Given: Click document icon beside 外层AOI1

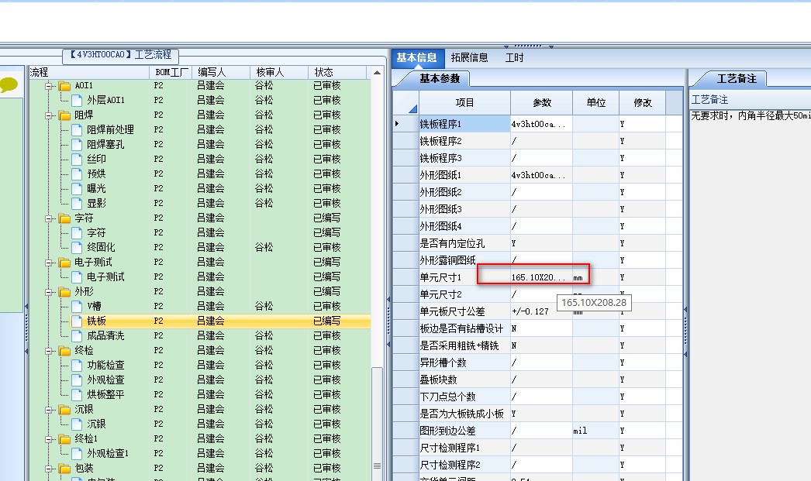Looking at the screenshot, I should point(77,100).
